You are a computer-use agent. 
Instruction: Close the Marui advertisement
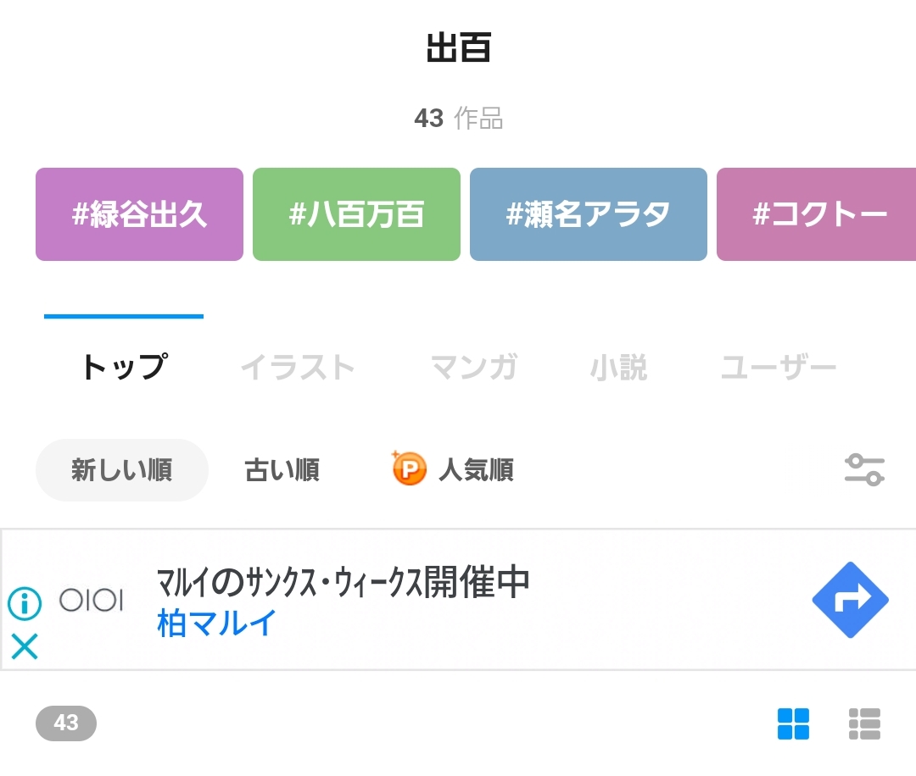pos(25,646)
